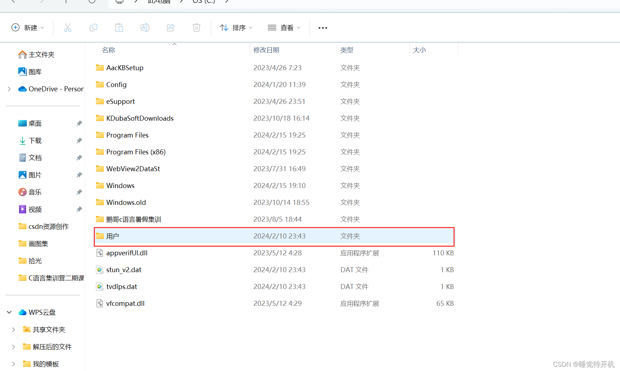Sort by 大小 column header

(420, 50)
